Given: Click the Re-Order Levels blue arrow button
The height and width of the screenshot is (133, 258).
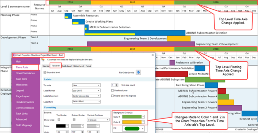Looking at the screenshot, I should tap(138, 72).
